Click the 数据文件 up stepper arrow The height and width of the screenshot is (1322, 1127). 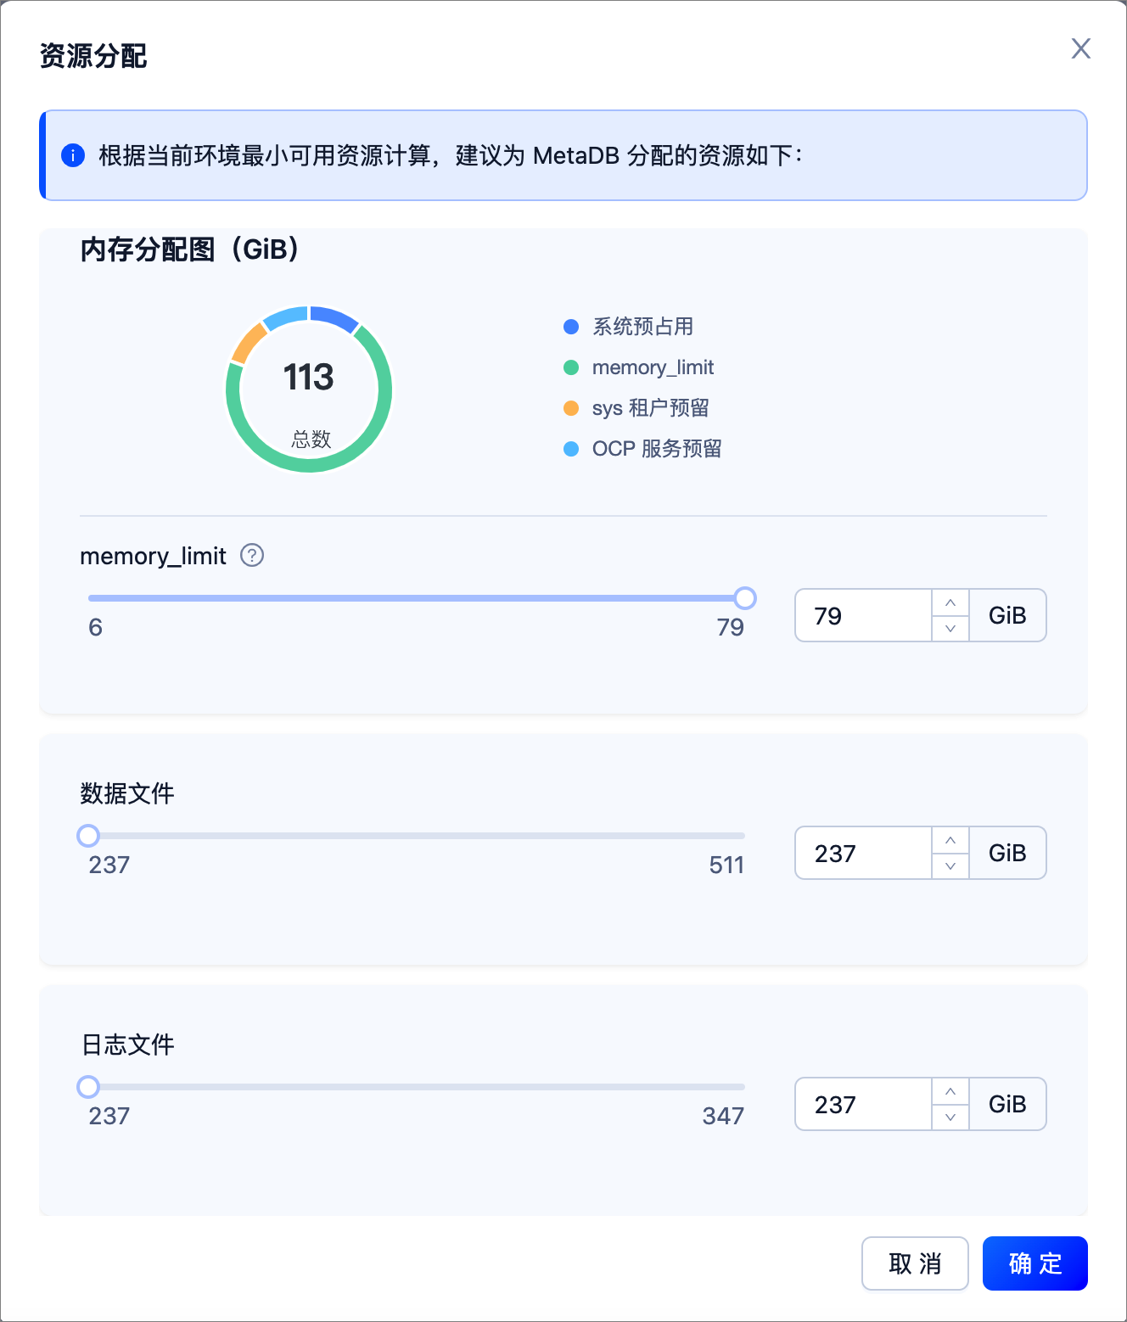tap(950, 840)
